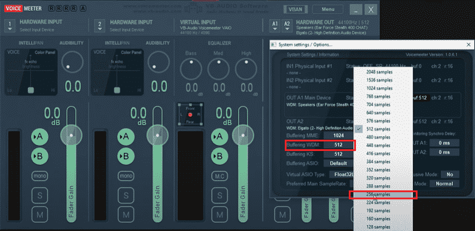
Task: Mute the Virtual Input with M button
Action: (x=220, y=215)
